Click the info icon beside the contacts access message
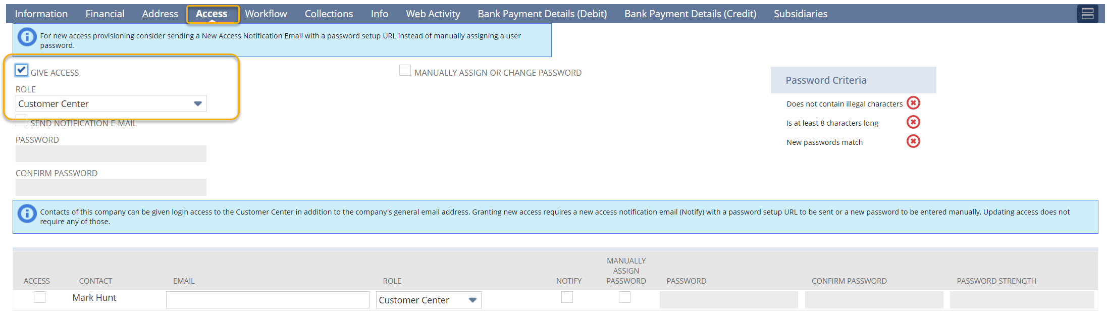Image resolution: width=1107 pixels, height=317 pixels. click(27, 214)
